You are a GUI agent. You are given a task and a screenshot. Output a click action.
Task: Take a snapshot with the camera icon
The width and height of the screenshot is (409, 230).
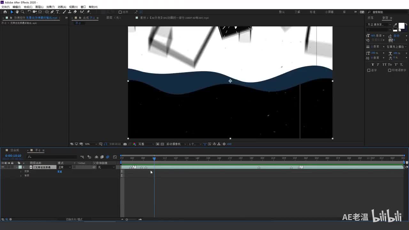tap(125, 144)
